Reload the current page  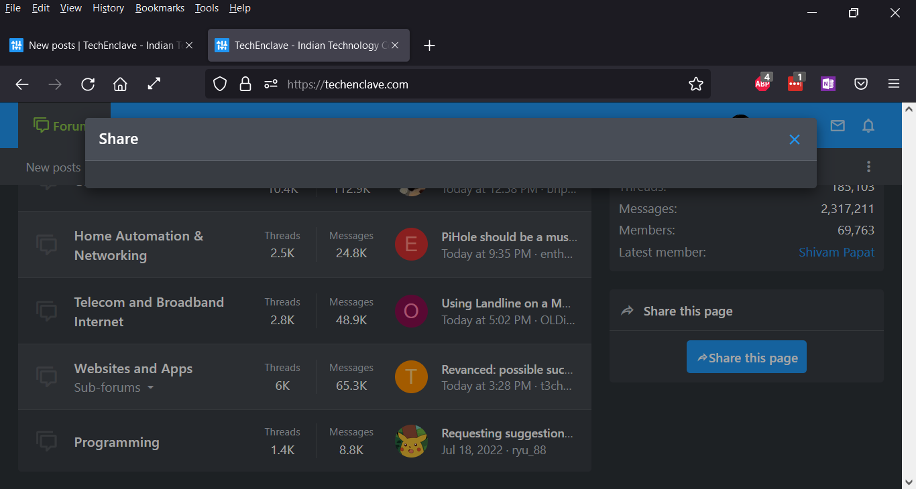88,84
